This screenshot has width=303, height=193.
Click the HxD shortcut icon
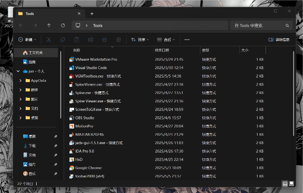tap(72, 160)
